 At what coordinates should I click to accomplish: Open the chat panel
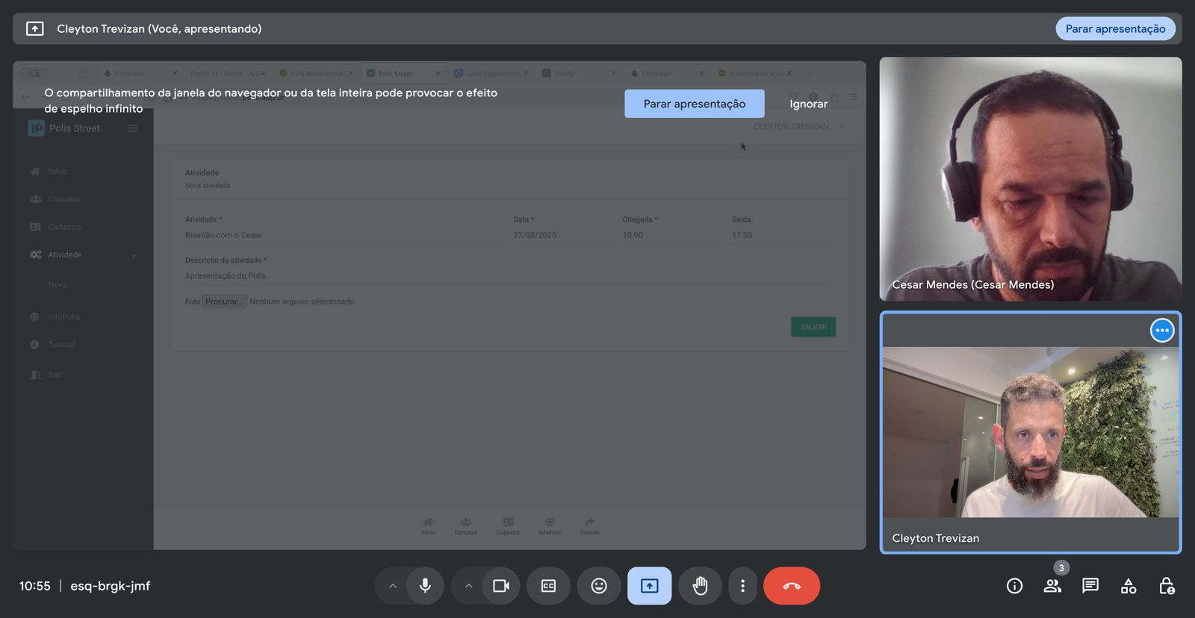[x=1090, y=586]
